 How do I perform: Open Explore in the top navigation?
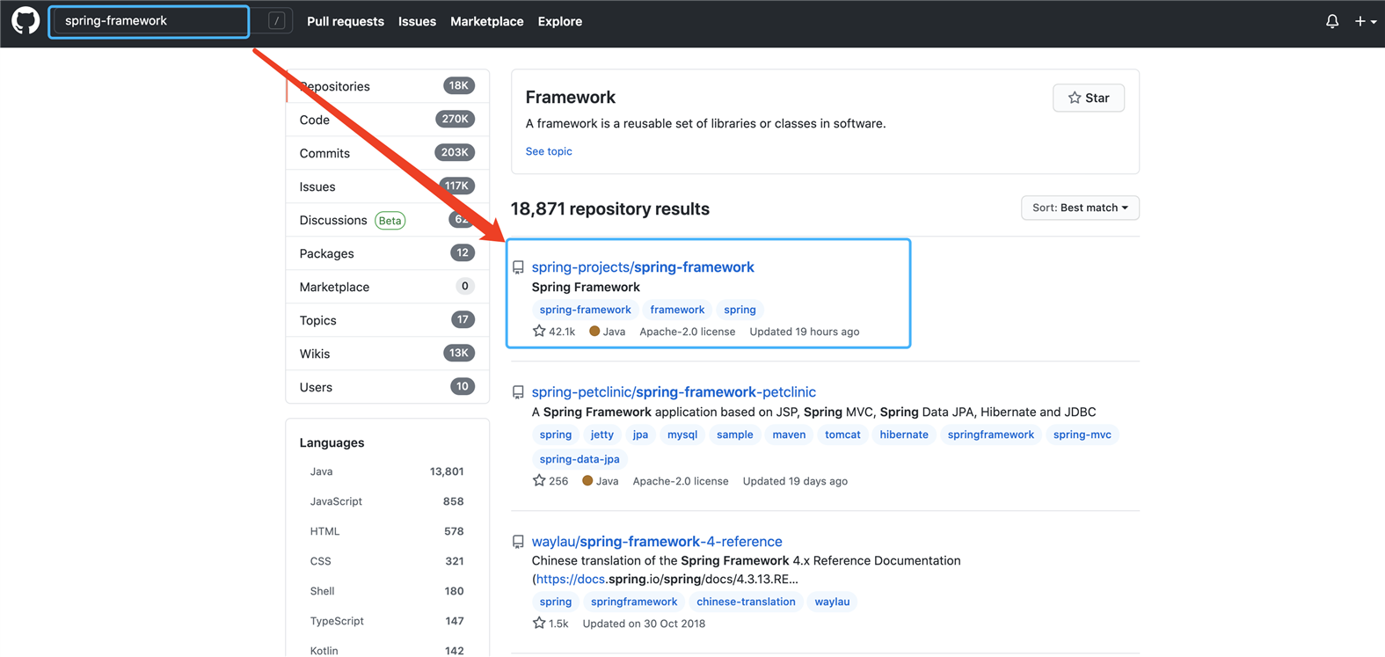pos(560,21)
